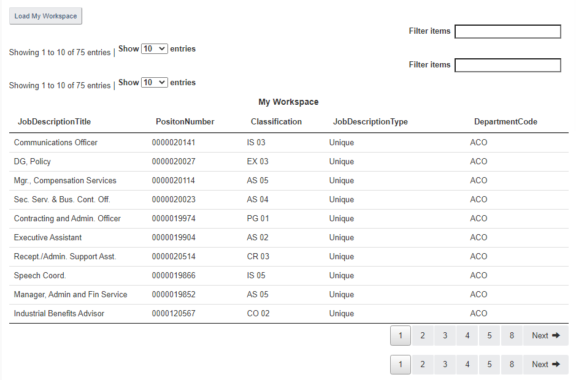576x380 pixels.
Task: Click position number 0000019866
Action: [174, 276]
